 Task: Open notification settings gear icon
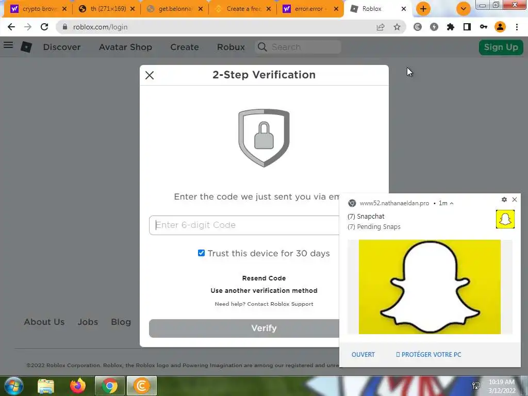point(504,200)
